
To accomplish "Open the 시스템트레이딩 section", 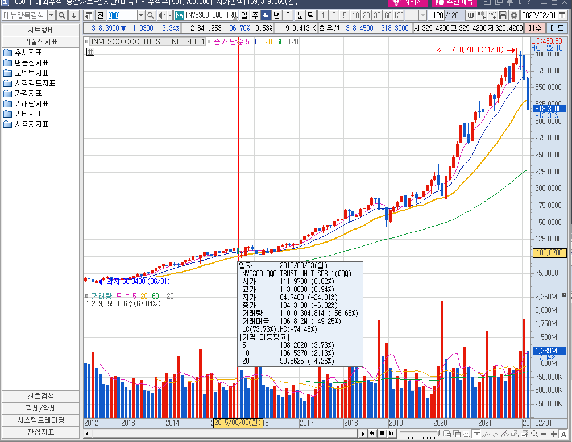I will pos(40,420).
